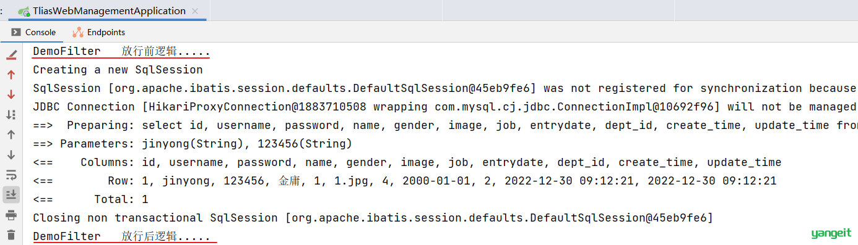This screenshot has width=858, height=245.
Task: Open the Endpoints tab
Action: coord(98,32)
